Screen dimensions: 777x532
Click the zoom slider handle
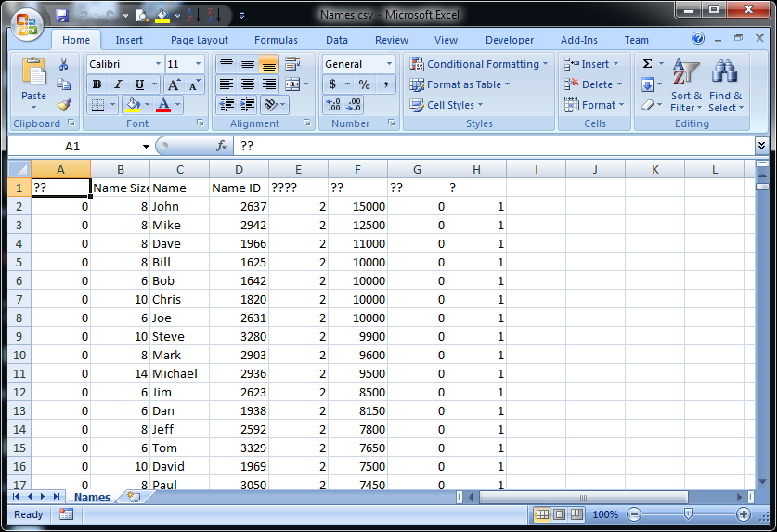pyautogui.click(x=688, y=514)
